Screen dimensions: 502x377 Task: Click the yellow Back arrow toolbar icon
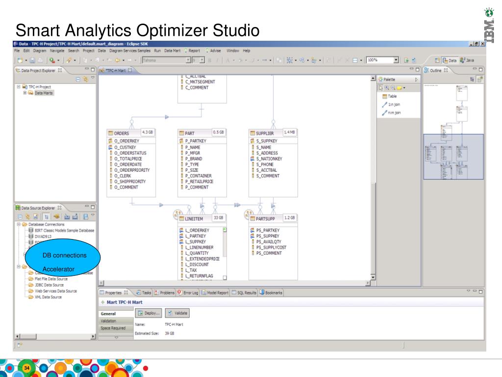pyautogui.click(x=118, y=60)
